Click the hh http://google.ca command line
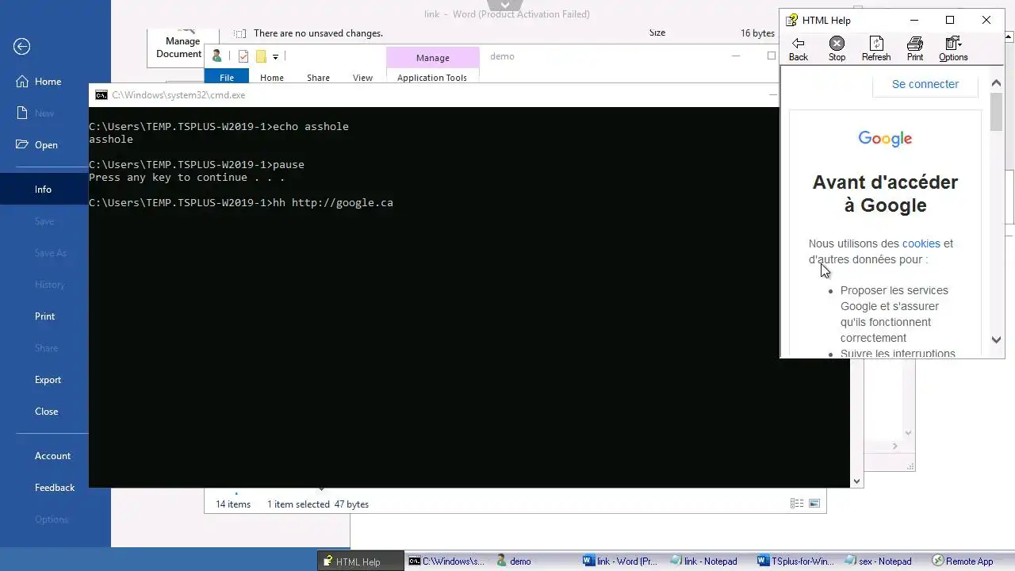 point(333,203)
